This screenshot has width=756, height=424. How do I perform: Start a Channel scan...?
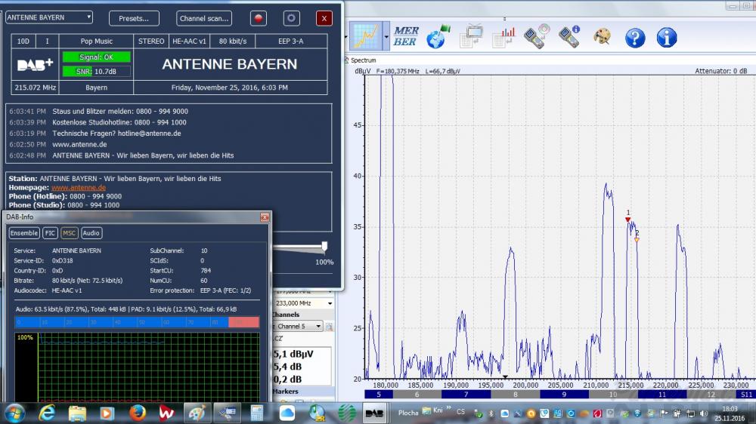pyautogui.click(x=204, y=18)
